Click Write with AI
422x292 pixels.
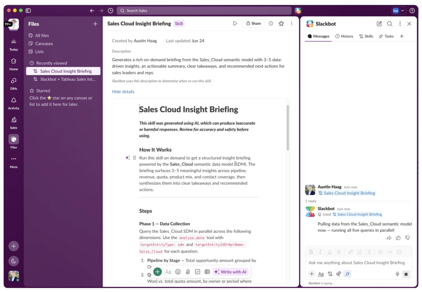point(230,272)
